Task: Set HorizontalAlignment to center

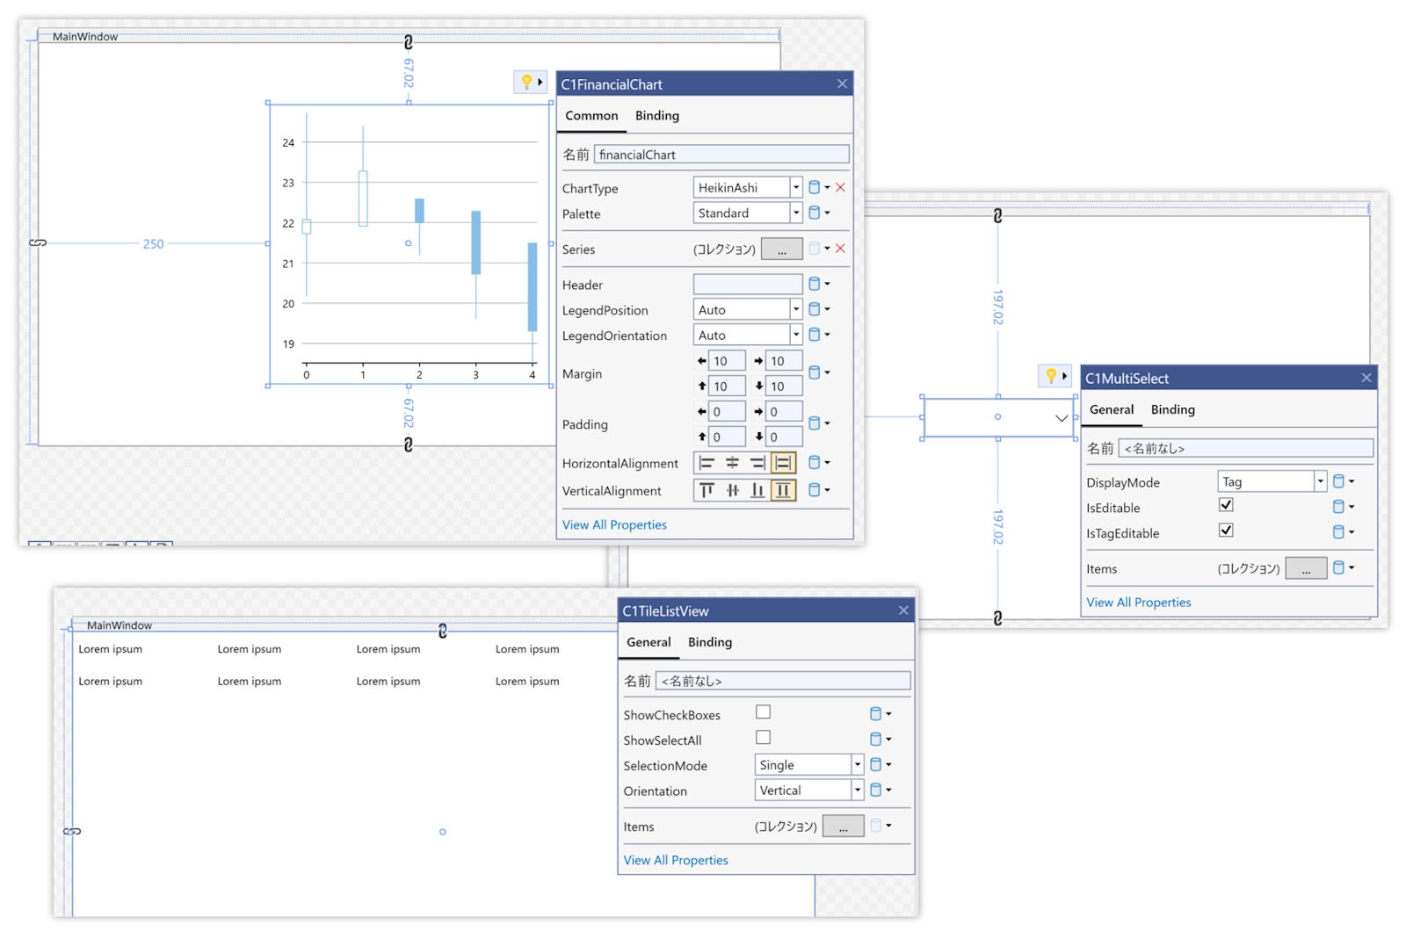Action: (732, 463)
